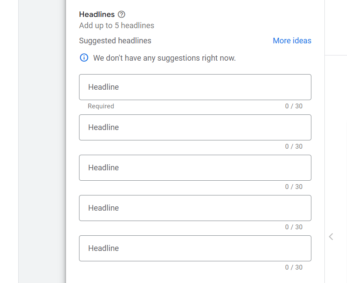Viewport: 347px width, 283px height.
Task: Focus the second Headline input field
Action: pos(195,127)
